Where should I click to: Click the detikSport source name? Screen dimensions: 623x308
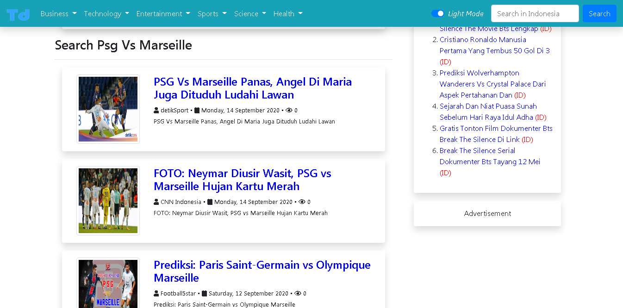pyautogui.click(x=174, y=111)
